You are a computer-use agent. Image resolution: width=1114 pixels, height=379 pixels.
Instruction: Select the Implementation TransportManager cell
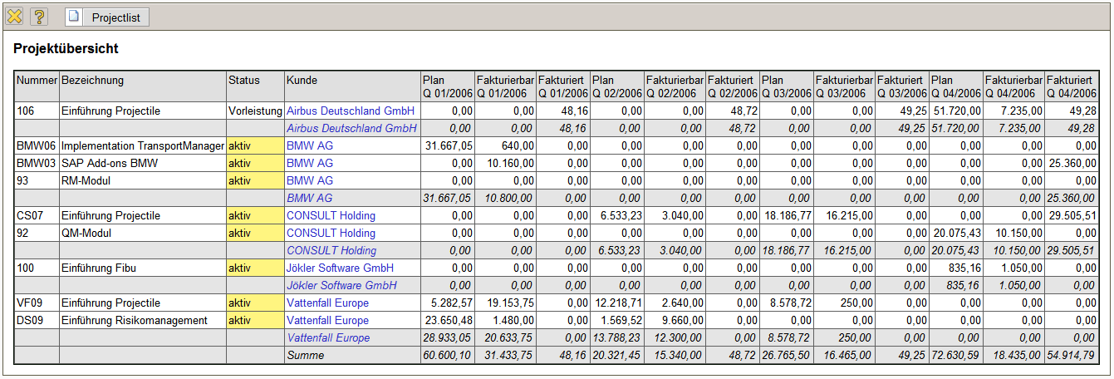(143, 145)
